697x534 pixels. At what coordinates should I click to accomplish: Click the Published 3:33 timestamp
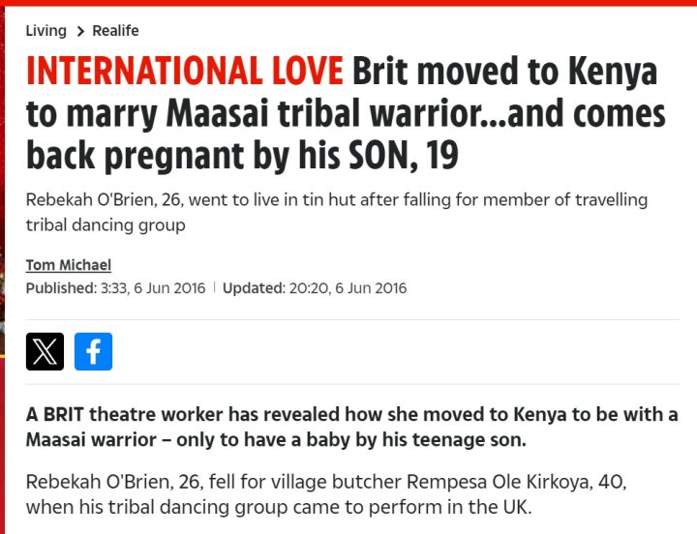tap(115, 288)
